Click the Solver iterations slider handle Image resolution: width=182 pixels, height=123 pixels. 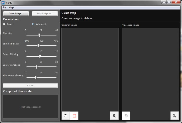(x=37, y=67)
